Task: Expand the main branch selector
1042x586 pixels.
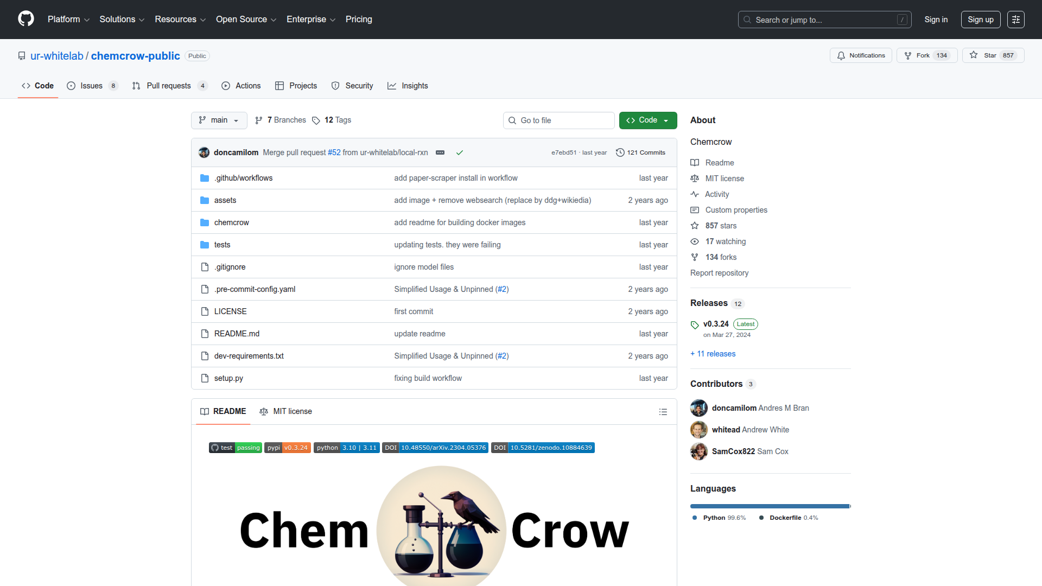Action: [x=219, y=120]
